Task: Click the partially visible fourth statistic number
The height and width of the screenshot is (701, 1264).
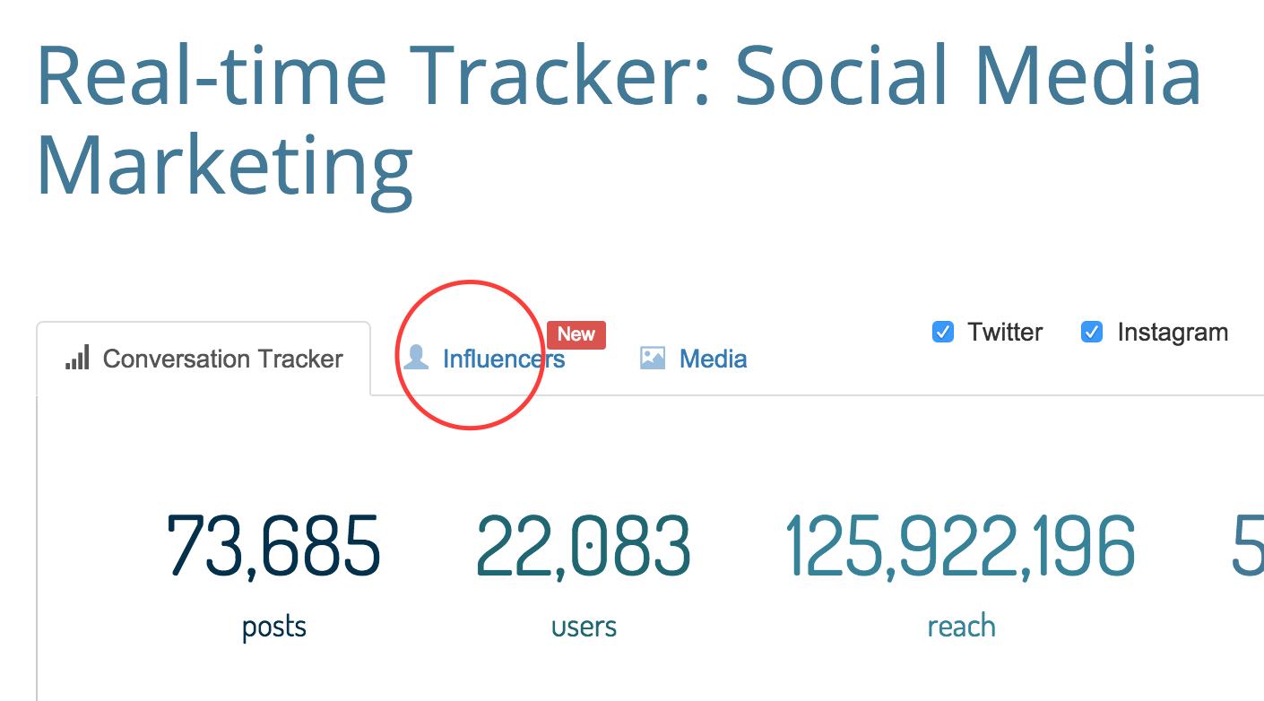Action: [x=1248, y=546]
